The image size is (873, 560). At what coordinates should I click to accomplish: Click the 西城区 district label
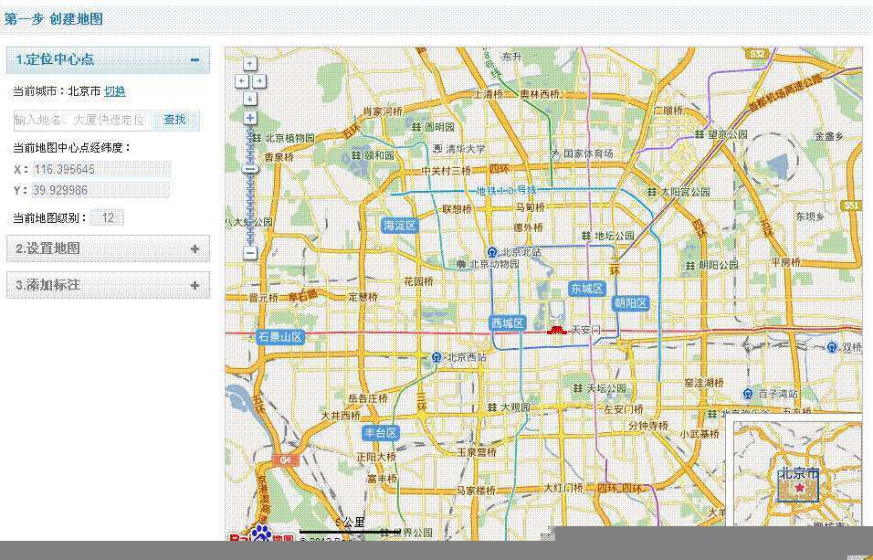507,323
